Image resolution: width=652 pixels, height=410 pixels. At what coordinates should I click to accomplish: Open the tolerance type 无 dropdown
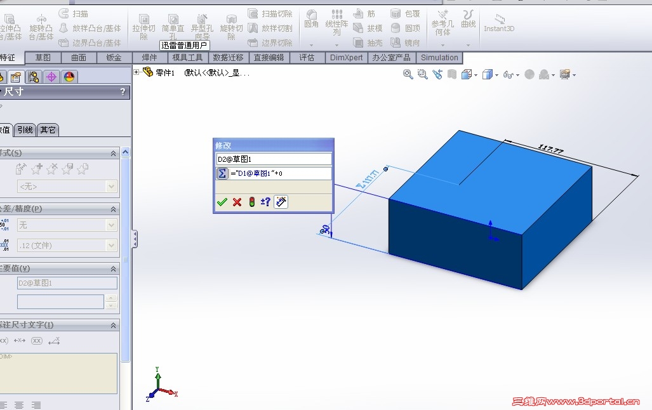point(111,225)
